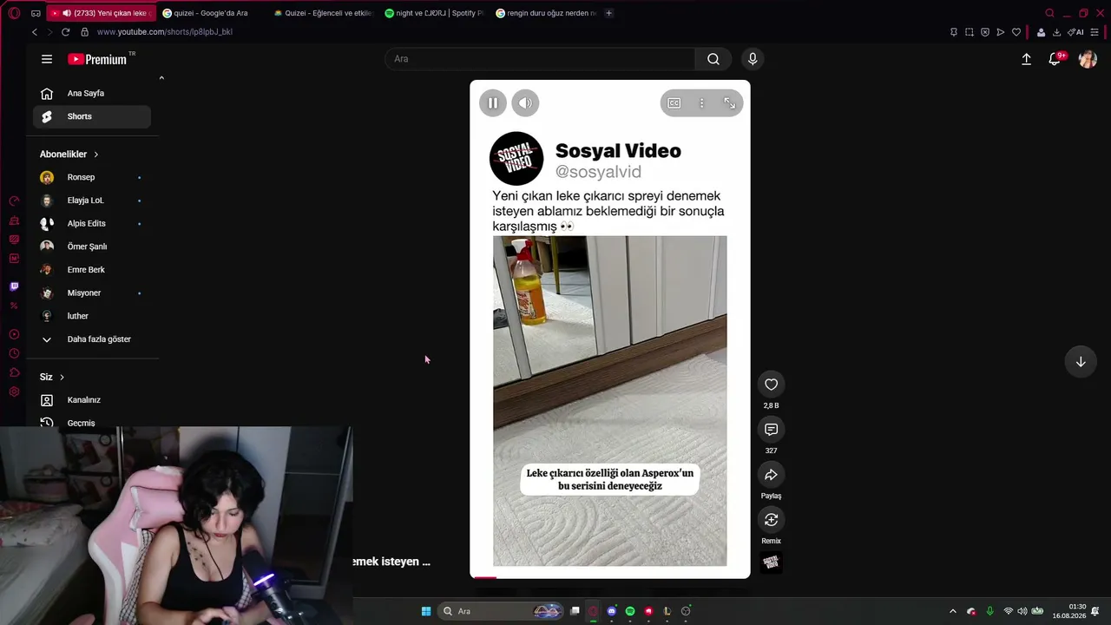
Task: Open Opera GX Corner gamepad icon
Action: [x=36, y=13]
